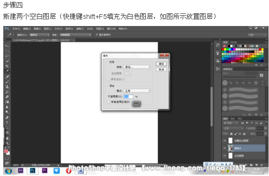Image resolution: width=269 pixels, height=176 pixels.
Task: Select the Eraser tool
Action: [x=7, y=97]
